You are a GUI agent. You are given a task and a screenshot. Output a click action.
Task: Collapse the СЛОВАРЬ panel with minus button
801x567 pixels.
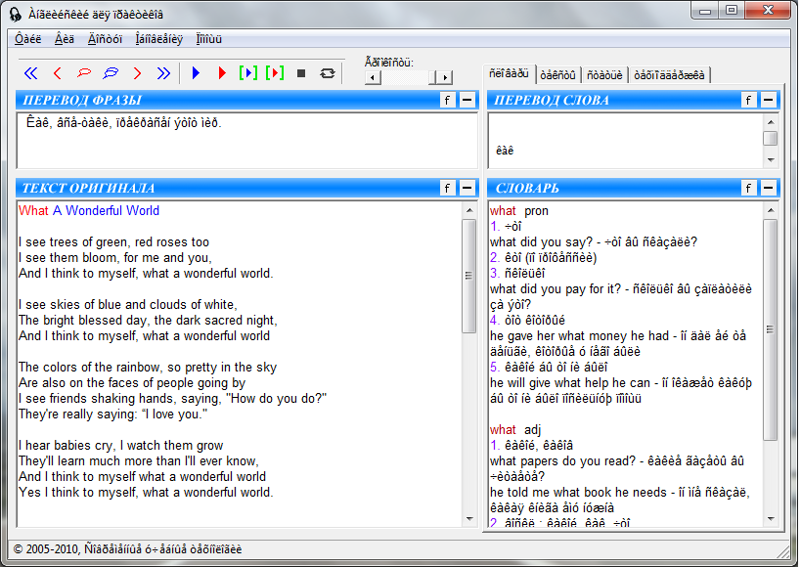click(x=769, y=188)
